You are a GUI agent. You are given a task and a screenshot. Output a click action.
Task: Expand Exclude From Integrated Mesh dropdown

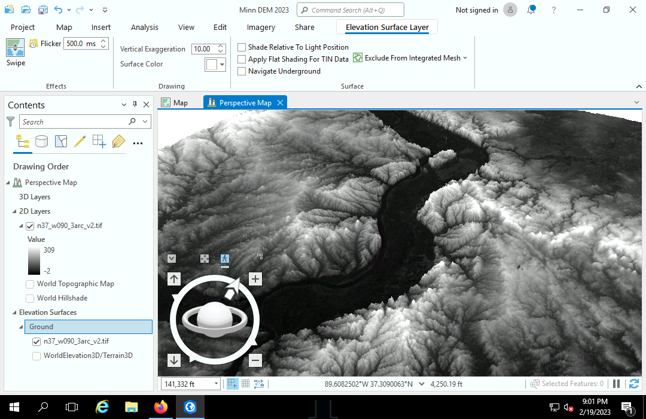tap(465, 58)
